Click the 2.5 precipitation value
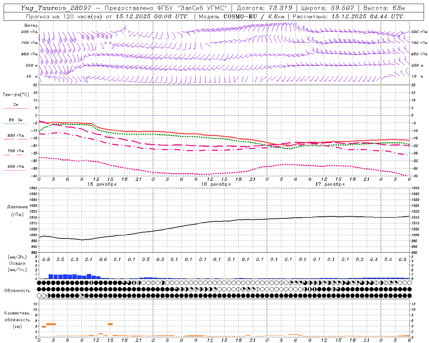The width and height of the screenshot is (429, 343). (60, 260)
